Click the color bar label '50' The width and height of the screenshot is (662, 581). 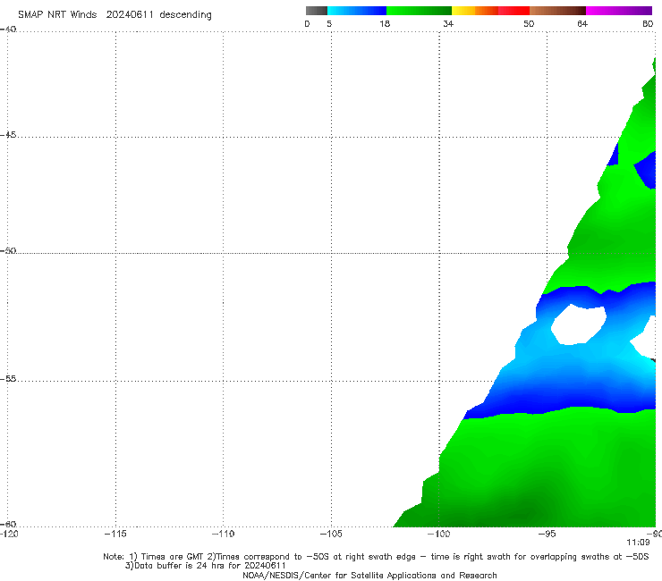coord(529,24)
